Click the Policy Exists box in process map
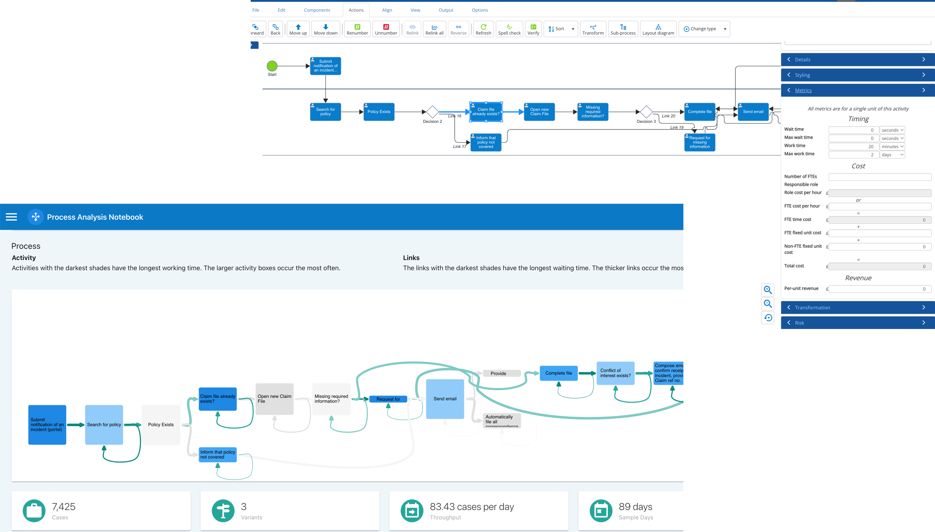The image size is (935, 532). (x=161, y=425)
